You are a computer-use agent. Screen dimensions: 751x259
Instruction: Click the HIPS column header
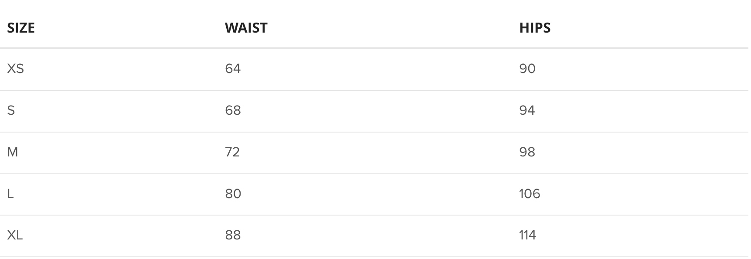535,28
